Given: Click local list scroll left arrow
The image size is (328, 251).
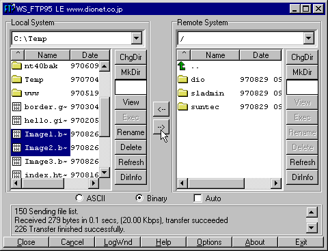Looking at the screenshot, I should [x=16, y=183].
